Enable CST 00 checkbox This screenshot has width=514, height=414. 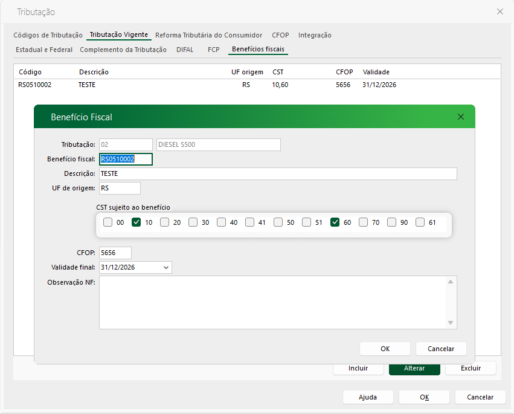coord(108,222)
